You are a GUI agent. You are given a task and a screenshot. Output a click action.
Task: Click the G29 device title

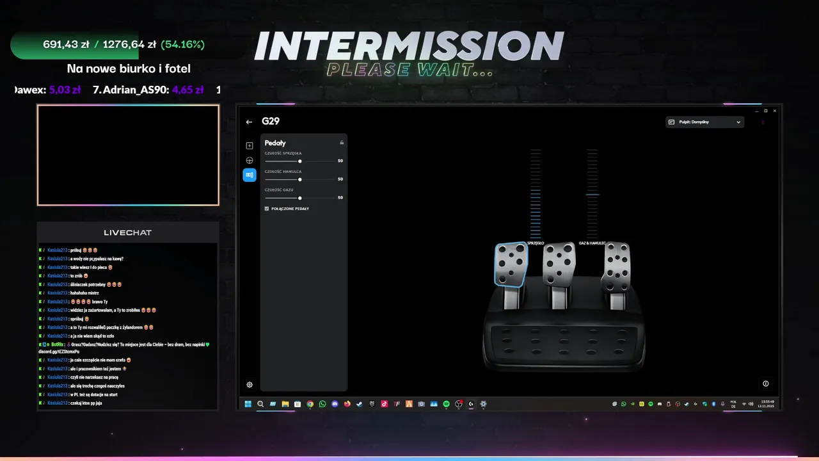pyautogui.click(x=271, y=121)
